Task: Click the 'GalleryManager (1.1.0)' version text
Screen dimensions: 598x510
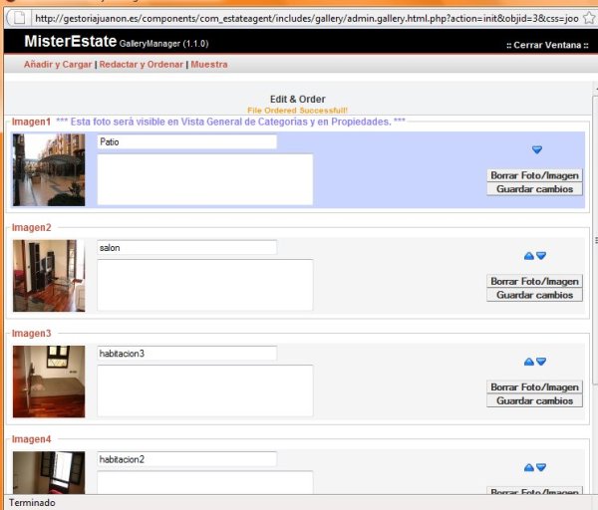Action: point(164,44)
